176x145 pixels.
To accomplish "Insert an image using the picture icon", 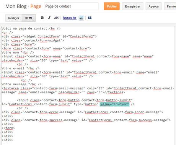I will (81, 18).
